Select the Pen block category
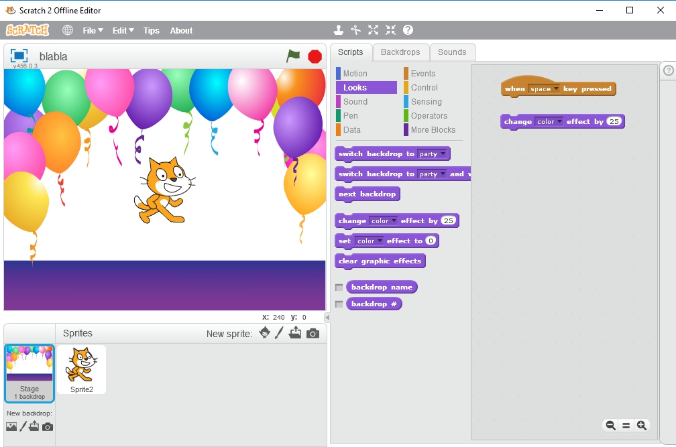Image resolution: width=676 pixels, height=447 pixels. pos(366,116)
